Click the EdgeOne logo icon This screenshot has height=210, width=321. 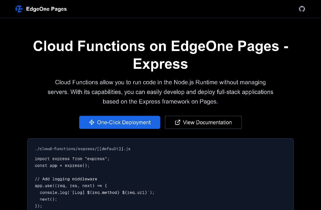point(19,9)
